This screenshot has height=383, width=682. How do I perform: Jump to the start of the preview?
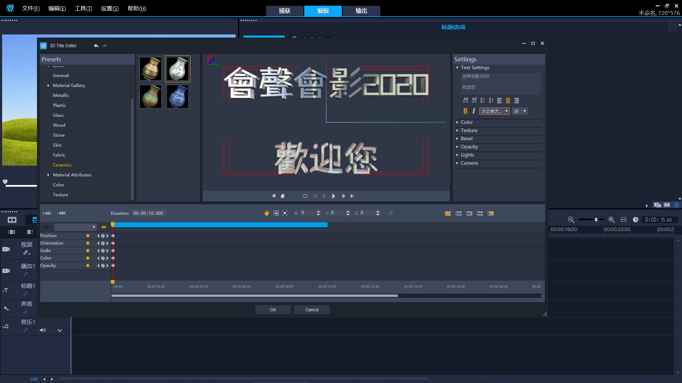(x=315, y=196)
